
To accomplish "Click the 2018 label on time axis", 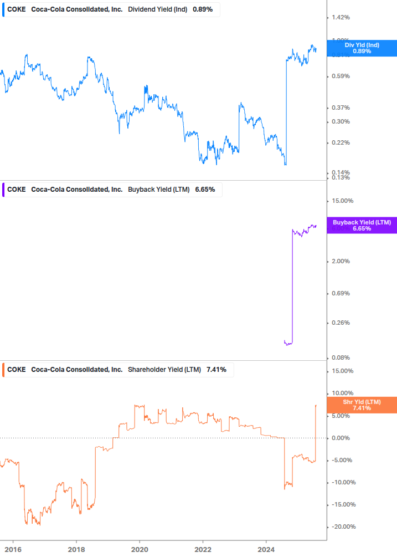I will click(x=76, y=550).
